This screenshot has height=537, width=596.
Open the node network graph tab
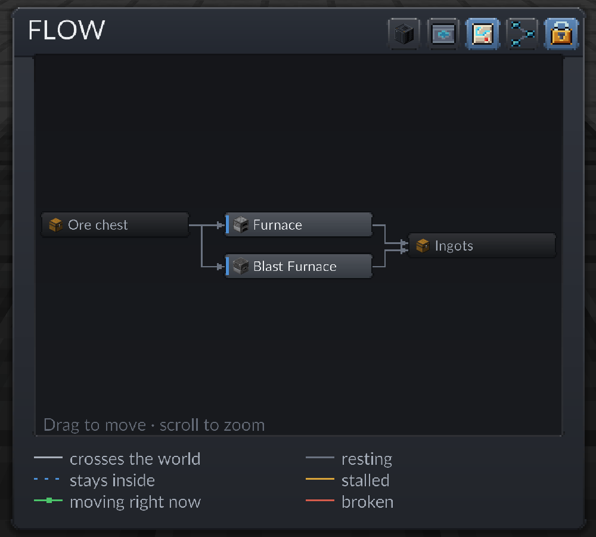point(522,34)
